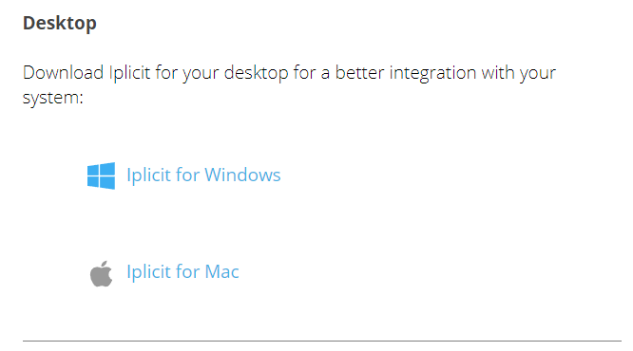Click the word better in the description
This screenshot has width=633, height=351.
359,73
